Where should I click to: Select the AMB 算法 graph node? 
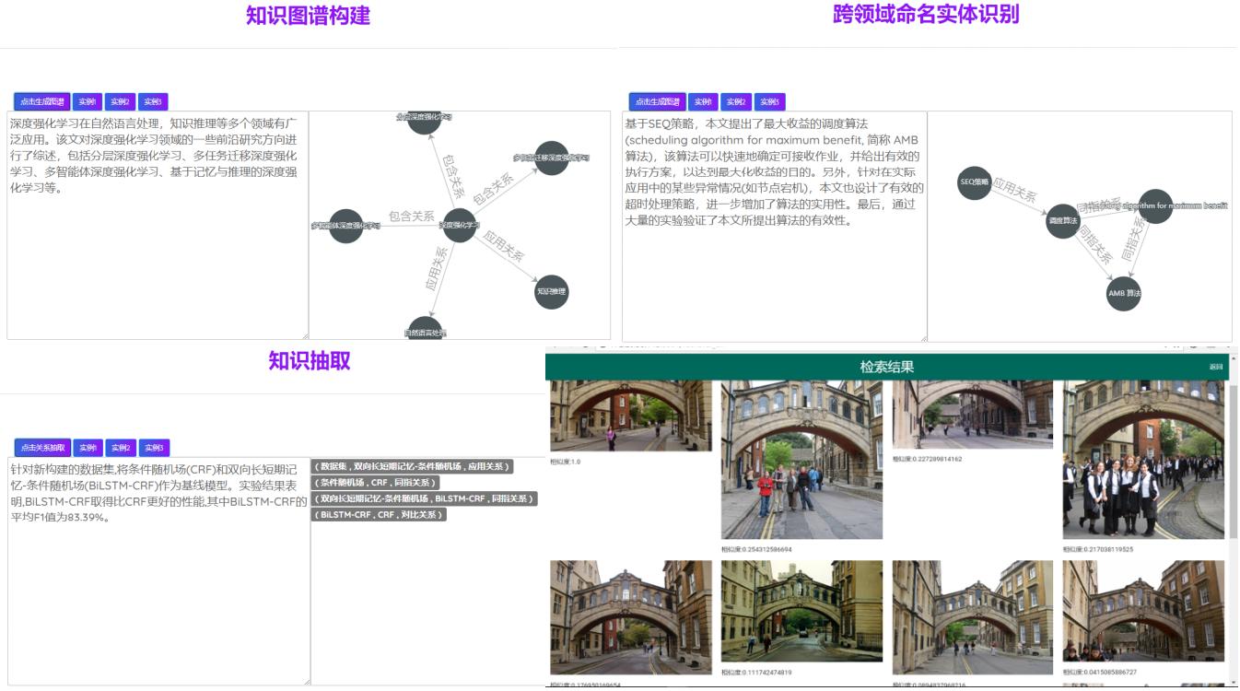[x=1124, y=294]
